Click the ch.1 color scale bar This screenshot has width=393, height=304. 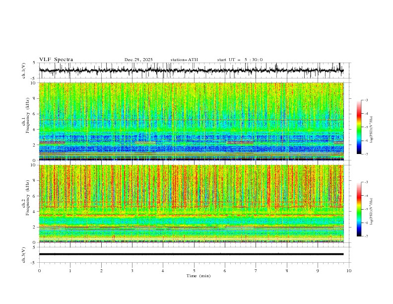click(359, 127)
